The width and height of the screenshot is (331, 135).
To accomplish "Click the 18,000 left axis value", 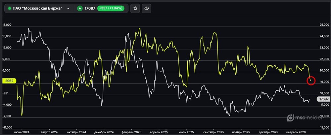I will coord(7,25).
